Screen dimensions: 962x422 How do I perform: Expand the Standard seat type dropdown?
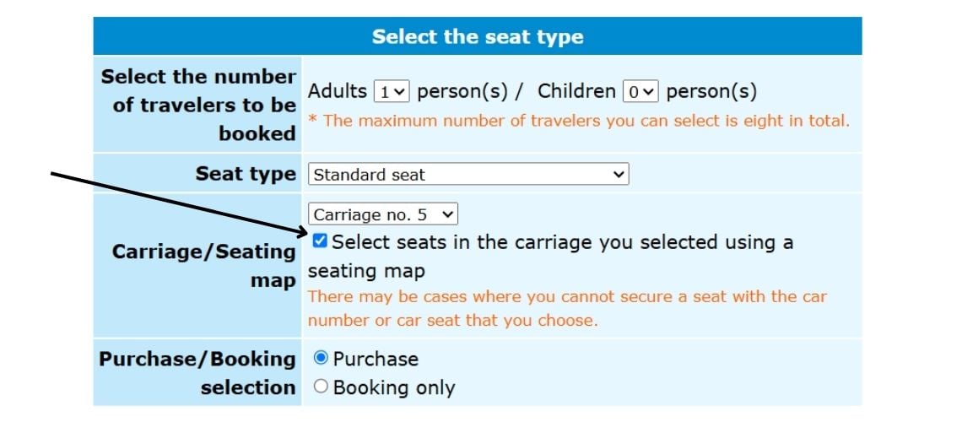coord(468,174)
